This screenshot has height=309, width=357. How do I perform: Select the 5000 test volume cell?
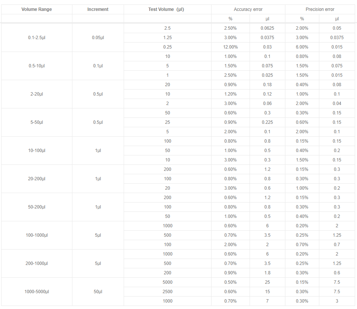pyautogui.click(x=167, y=282)
